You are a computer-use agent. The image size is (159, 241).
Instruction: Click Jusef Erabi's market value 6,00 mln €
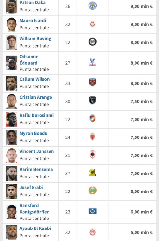(141, 192)
